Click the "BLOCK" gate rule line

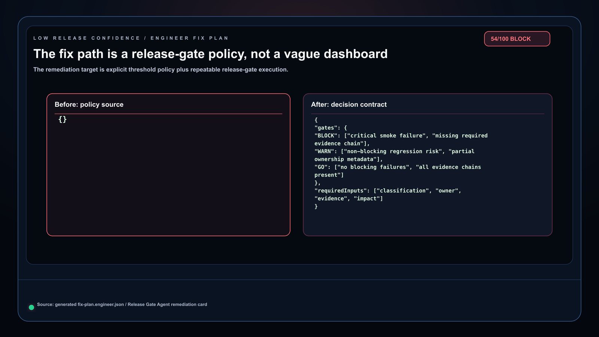(401, 136)
